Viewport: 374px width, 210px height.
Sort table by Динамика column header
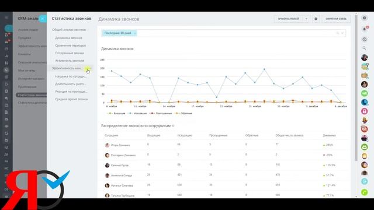click(x=329, y=135)
